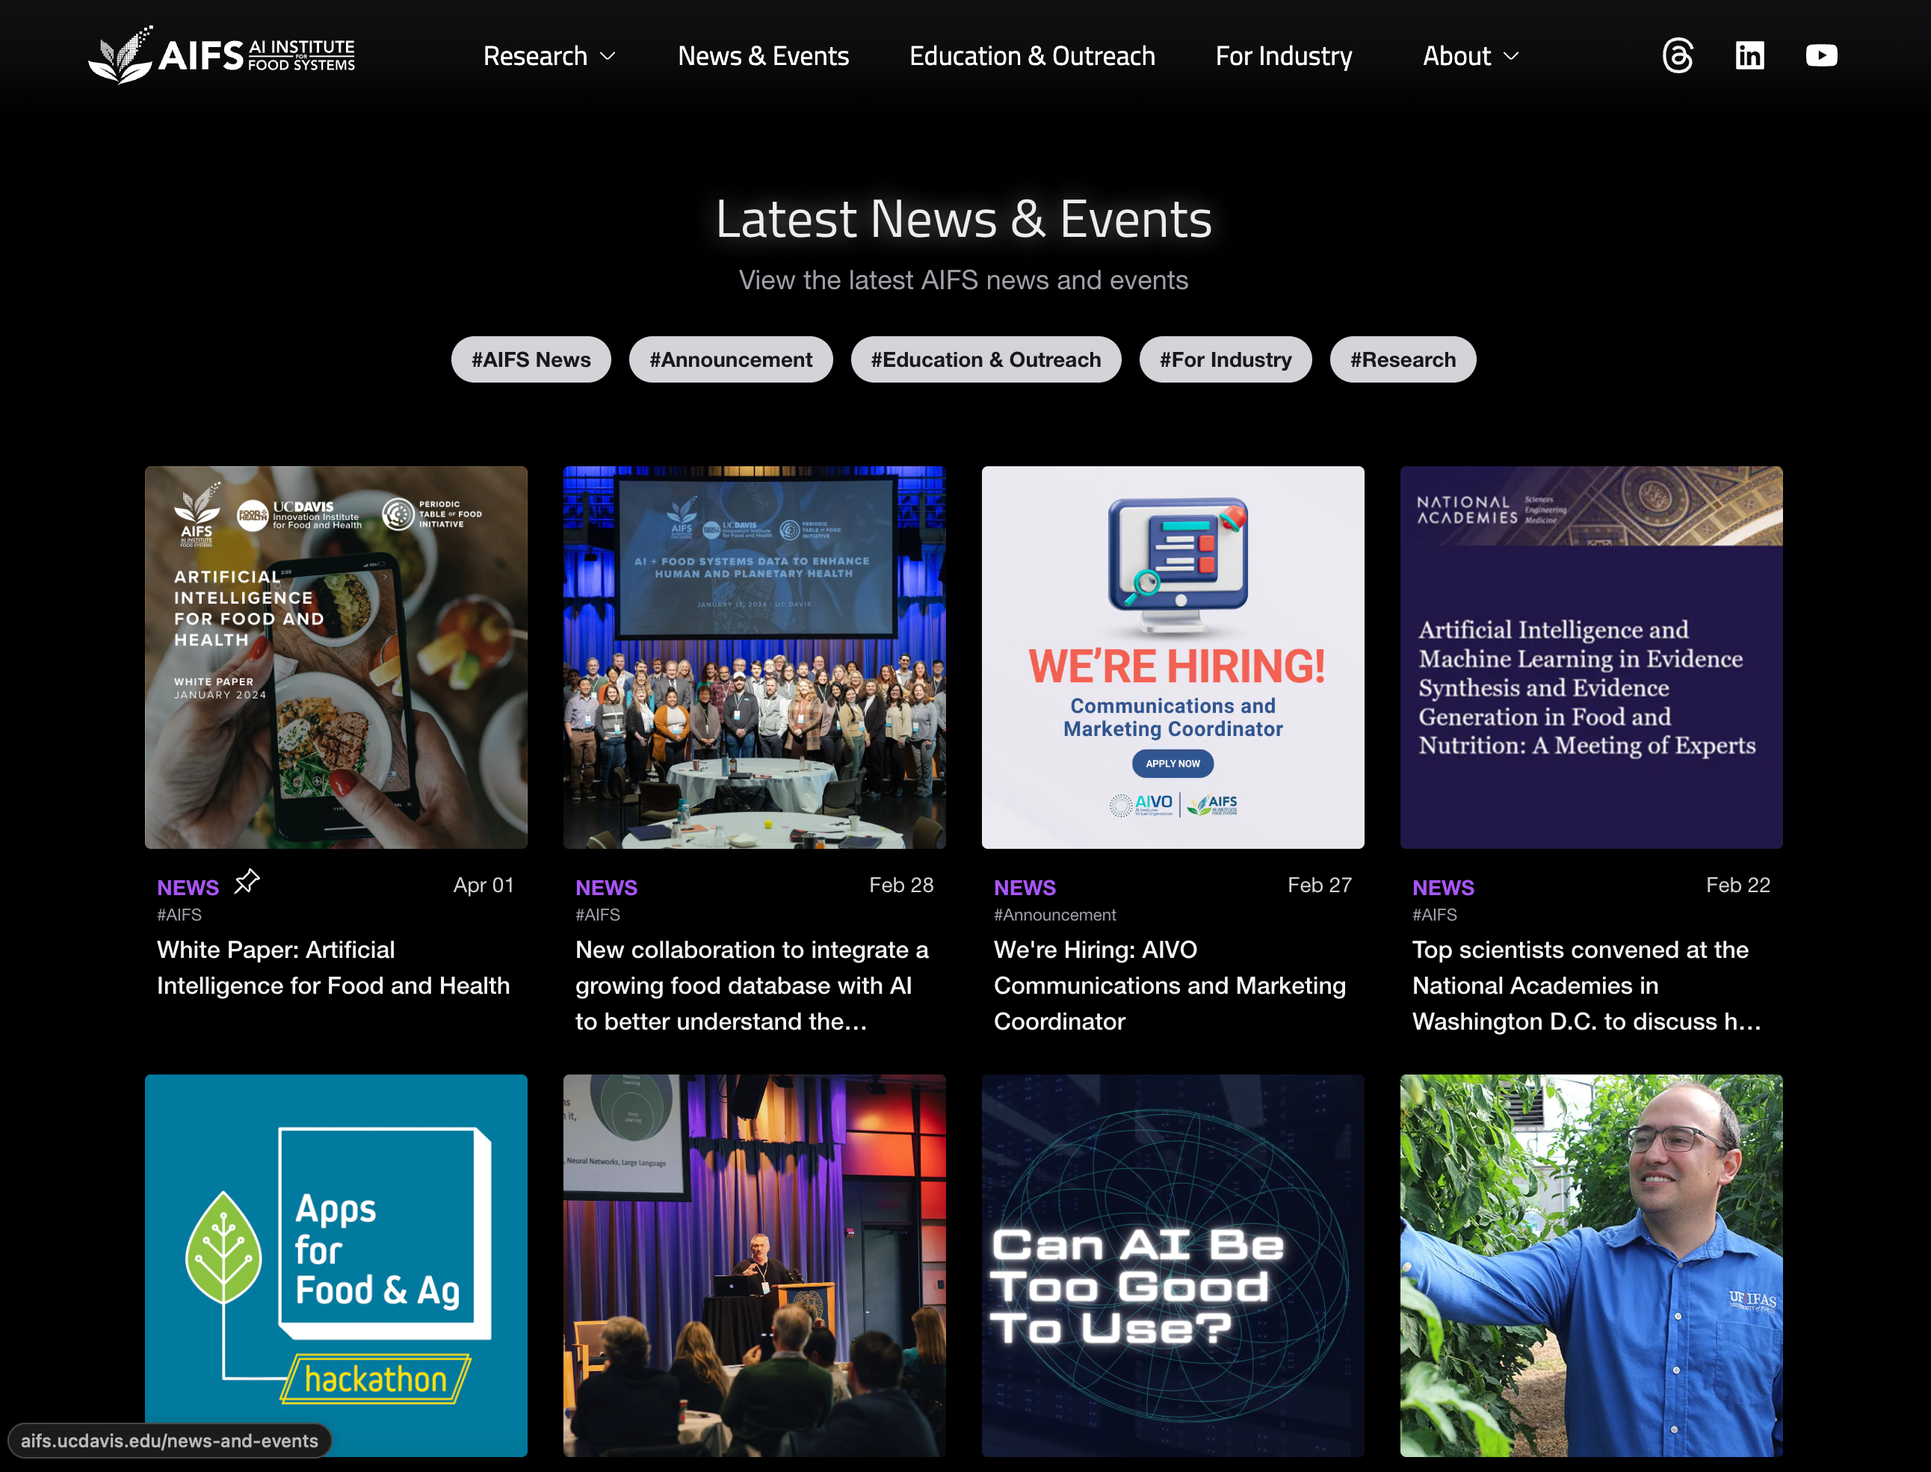Filter by #AIFS News tag

(531, 359)
